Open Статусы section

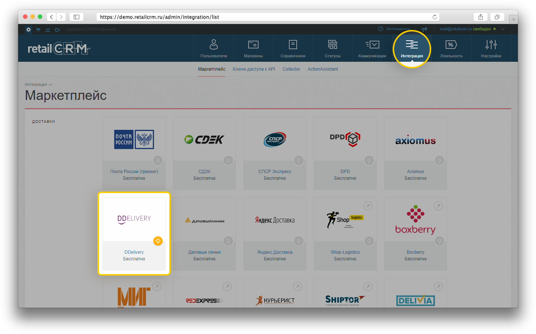coord(333,48)
